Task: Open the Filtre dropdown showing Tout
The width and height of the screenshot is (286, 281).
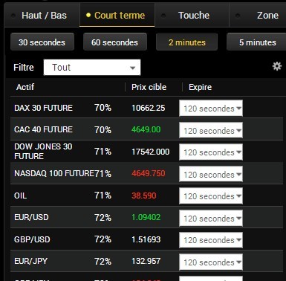Action: click(92, 67)
